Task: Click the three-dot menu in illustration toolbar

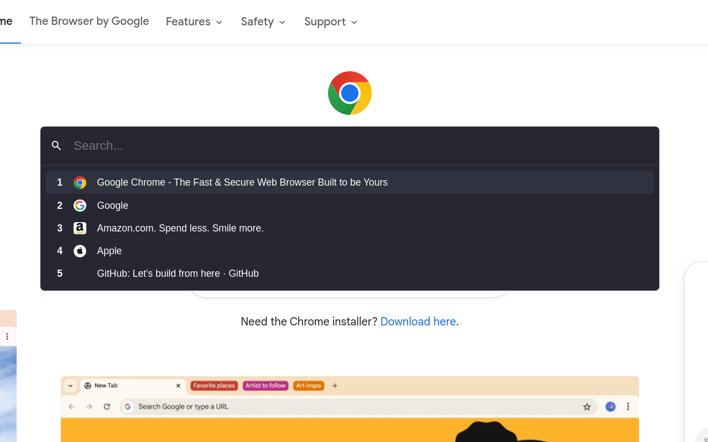Action: (628, 407)
